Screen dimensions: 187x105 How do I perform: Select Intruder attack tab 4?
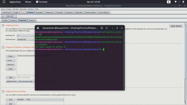4,16
